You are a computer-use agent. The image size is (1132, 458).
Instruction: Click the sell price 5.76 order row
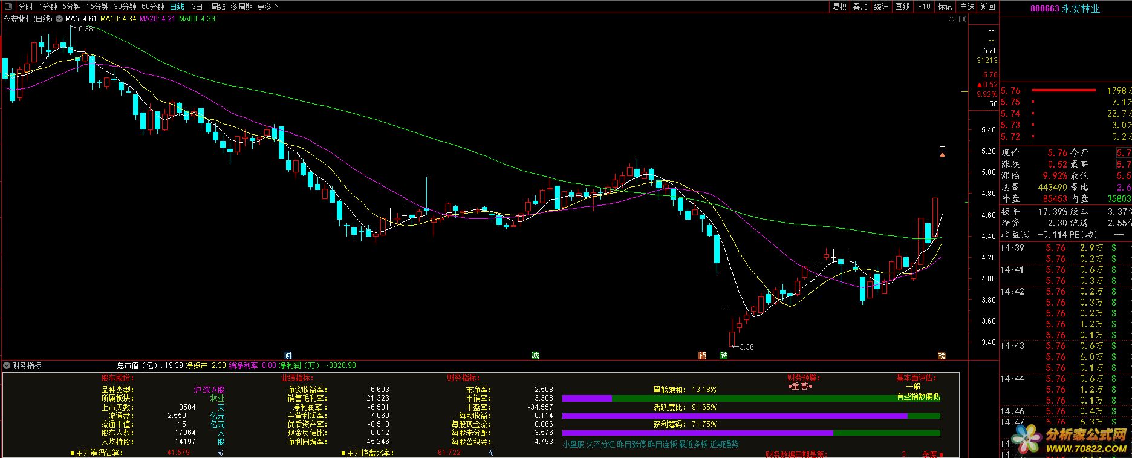1066,91
